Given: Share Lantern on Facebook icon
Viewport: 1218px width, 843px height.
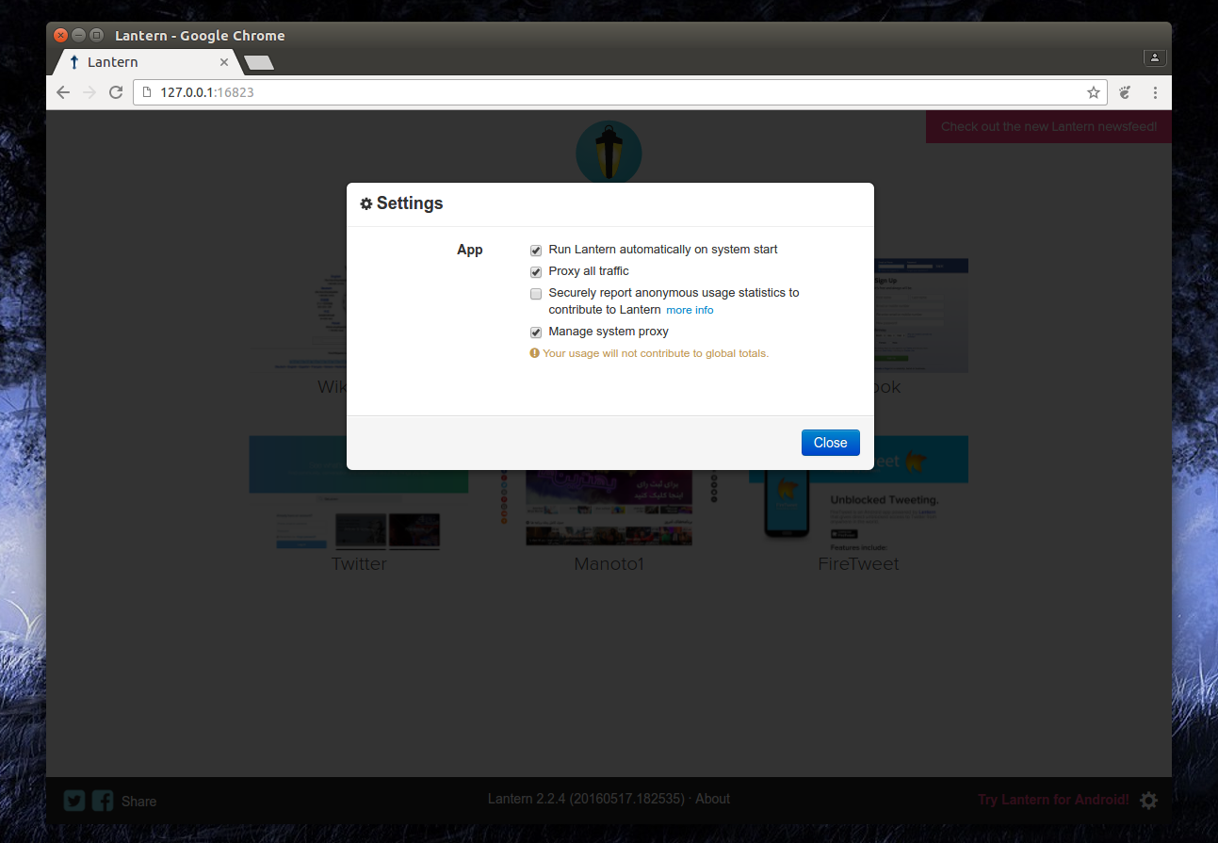Looking at the screenshot, I should pyautogui.click(x=103, y=801).
